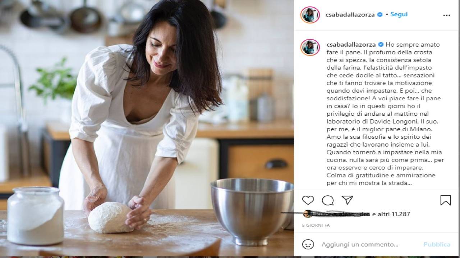Click the verified badge in caption
This screenshot has height=258, width=460.
(379, 45)
